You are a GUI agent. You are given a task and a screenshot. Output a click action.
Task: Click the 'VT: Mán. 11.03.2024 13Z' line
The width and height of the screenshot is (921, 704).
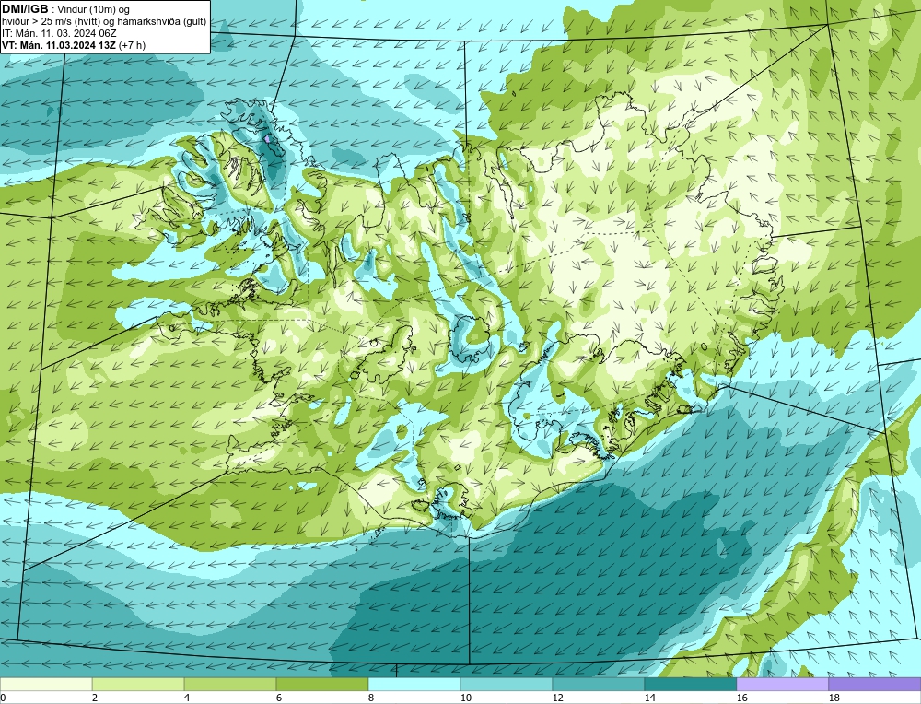pyautogui.click(x=59, y=45)
